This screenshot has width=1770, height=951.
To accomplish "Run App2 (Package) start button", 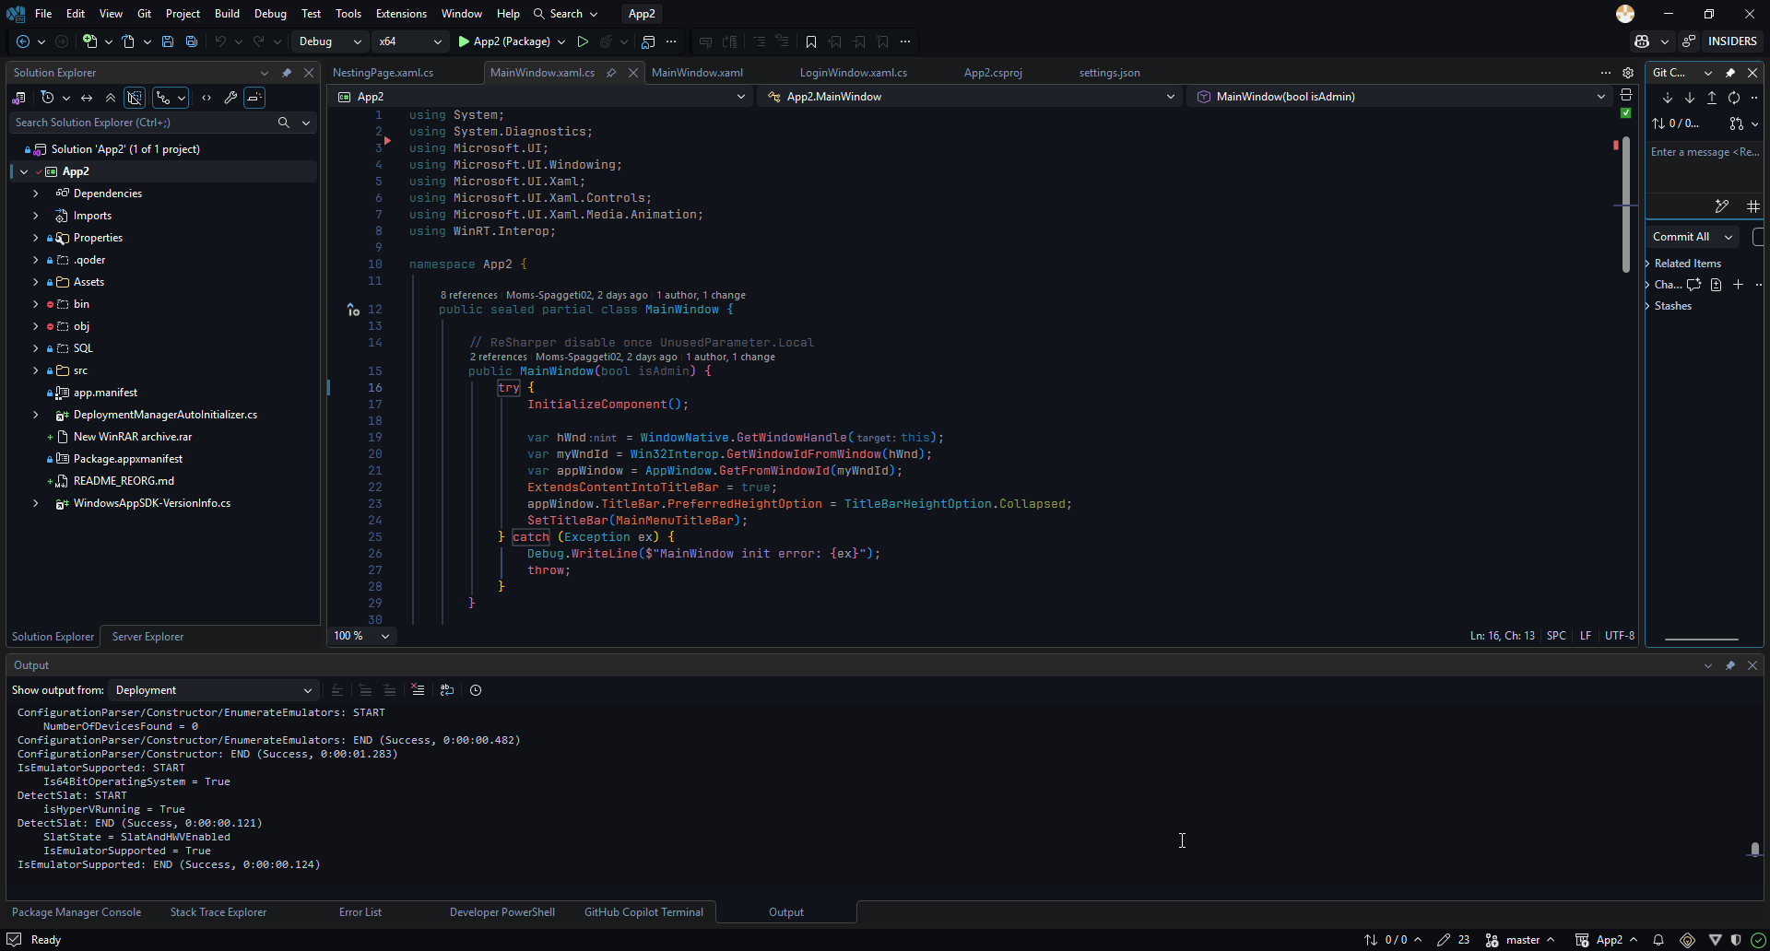I will coord(503,41).
